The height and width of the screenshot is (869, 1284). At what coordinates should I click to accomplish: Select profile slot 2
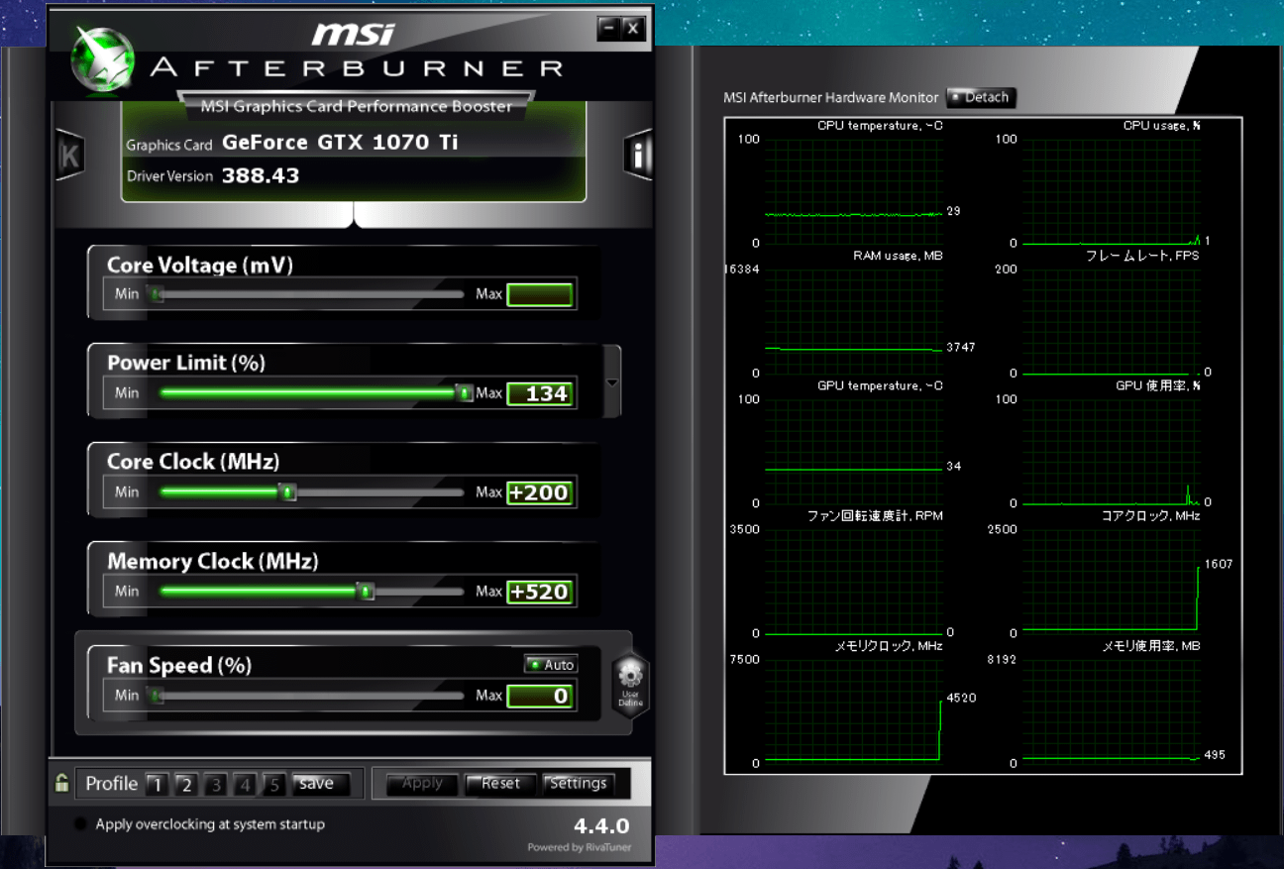[185, 785]
